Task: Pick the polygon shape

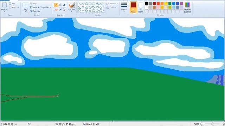Action: point(97,4)
